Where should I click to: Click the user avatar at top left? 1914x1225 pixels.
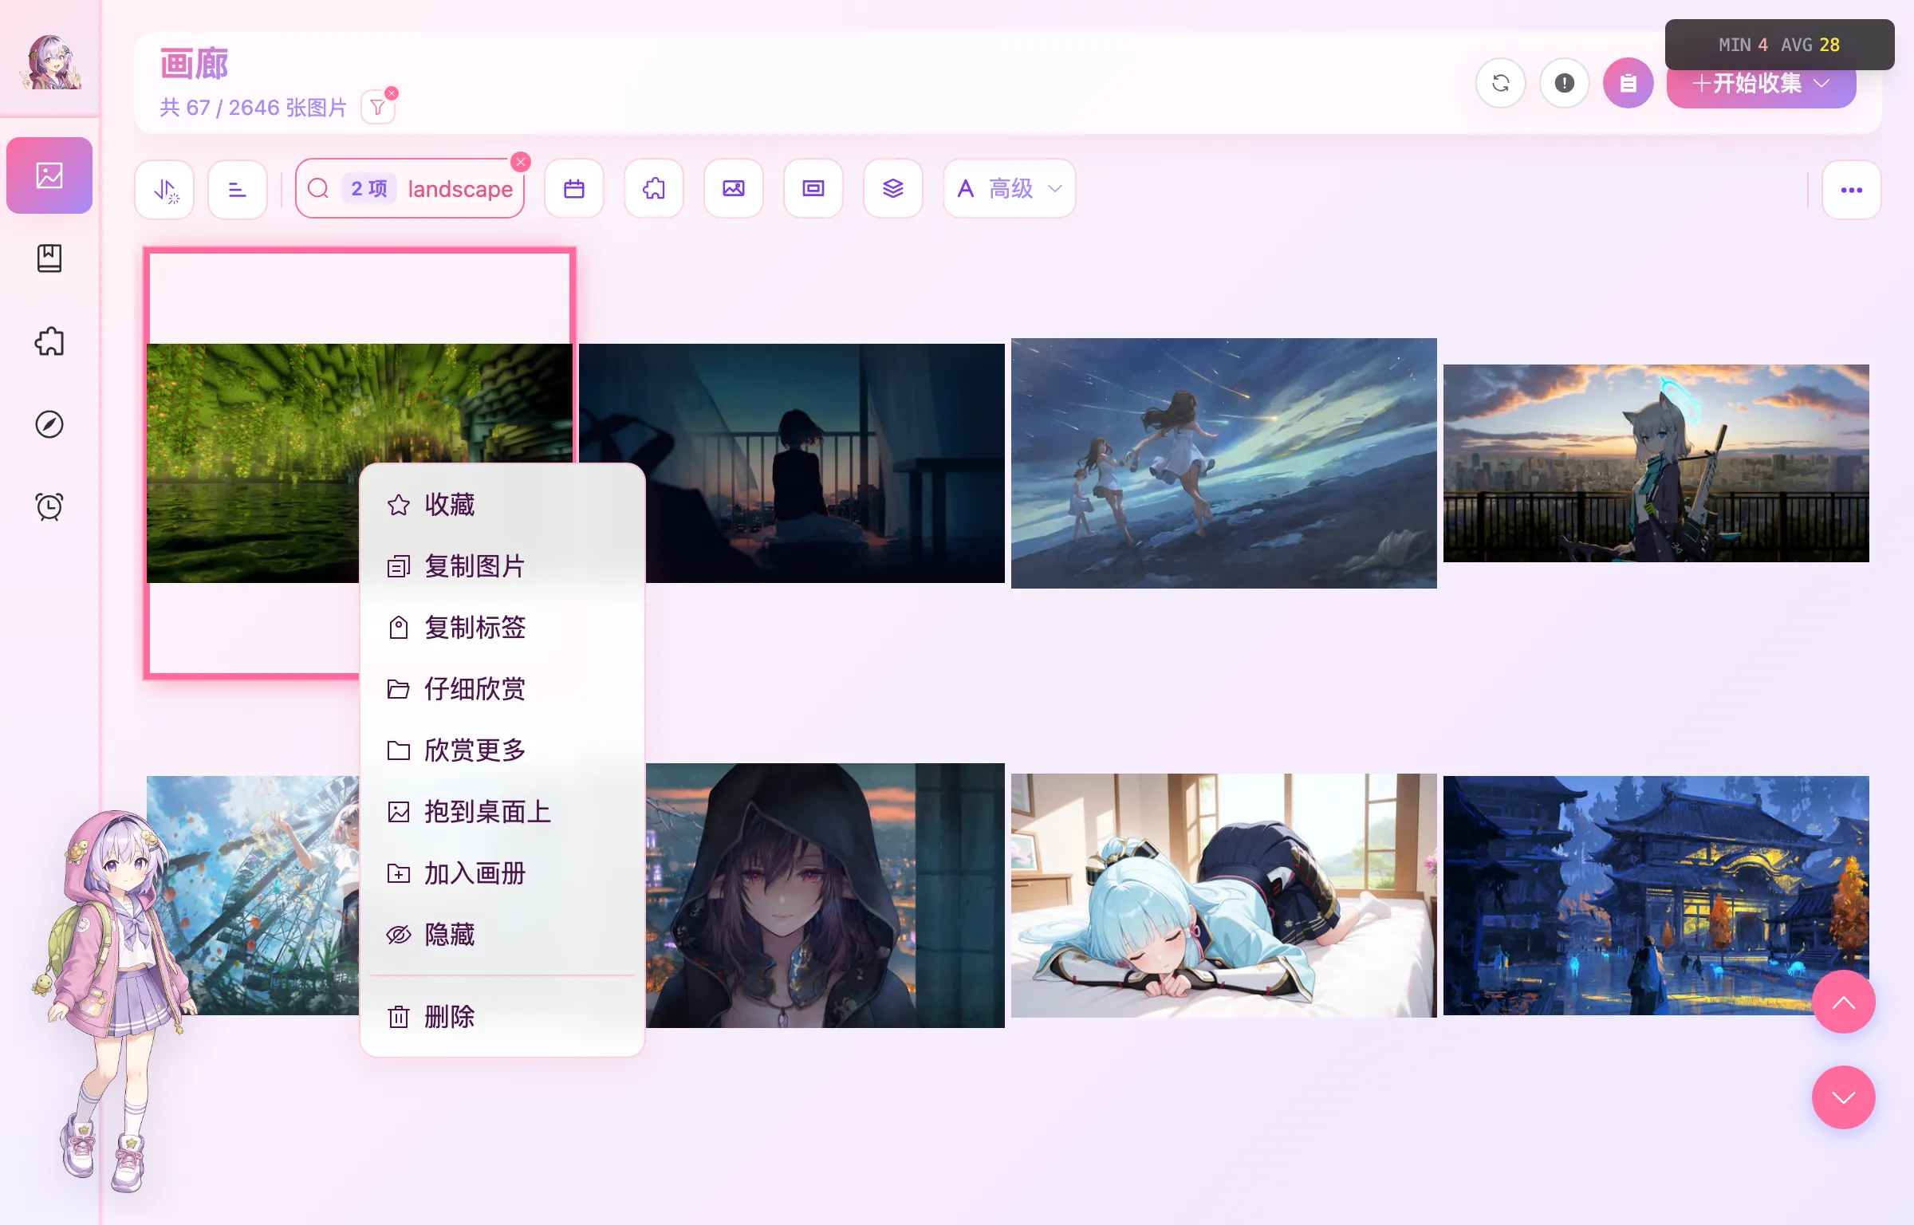click(51, 61)
